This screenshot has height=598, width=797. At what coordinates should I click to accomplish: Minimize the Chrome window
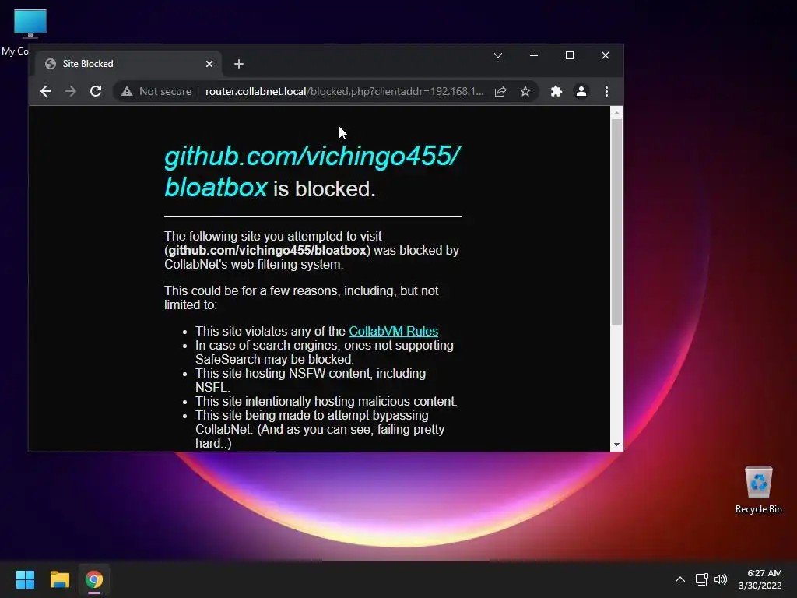(534, 55)
